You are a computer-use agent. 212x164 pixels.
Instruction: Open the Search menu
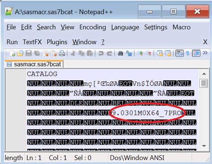(x=47, y=27)
